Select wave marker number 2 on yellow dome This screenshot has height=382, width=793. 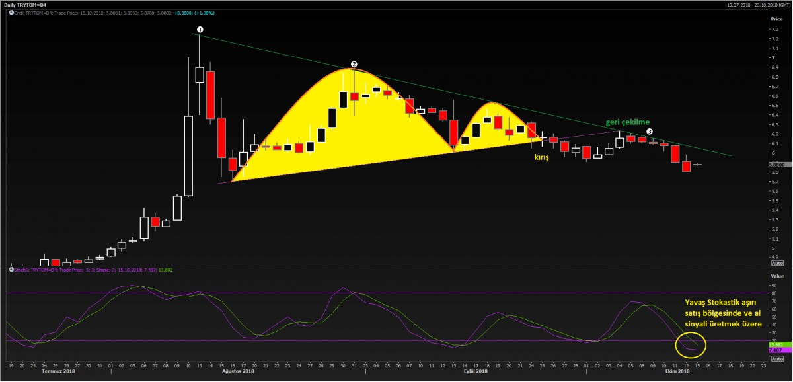[x=354, y=65]
